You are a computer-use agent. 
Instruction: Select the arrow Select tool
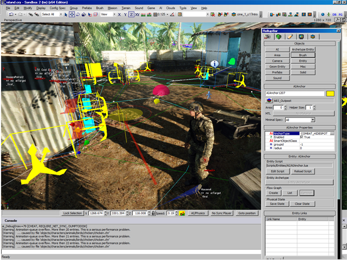pos(66,15)
